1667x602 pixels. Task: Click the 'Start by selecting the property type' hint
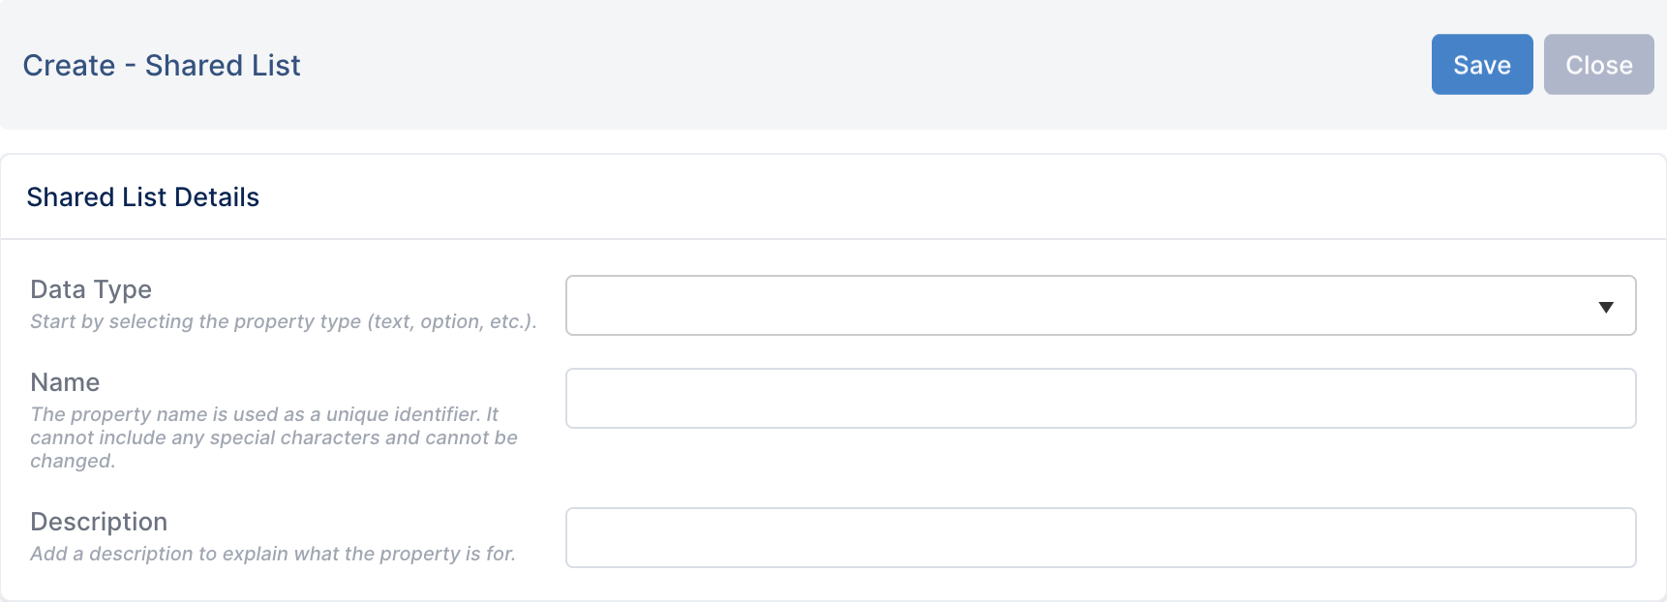(x=284, y=321)
